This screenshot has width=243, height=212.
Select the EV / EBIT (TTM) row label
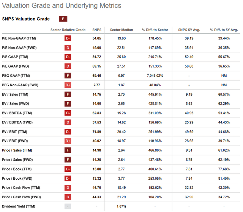pyautogui.click(x=14, y=132)
